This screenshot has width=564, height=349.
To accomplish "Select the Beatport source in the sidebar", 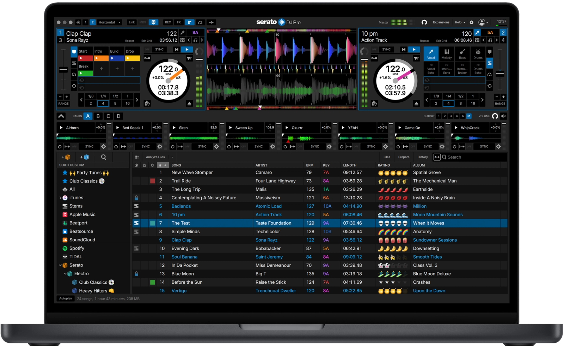I will (x=78, y=223).
